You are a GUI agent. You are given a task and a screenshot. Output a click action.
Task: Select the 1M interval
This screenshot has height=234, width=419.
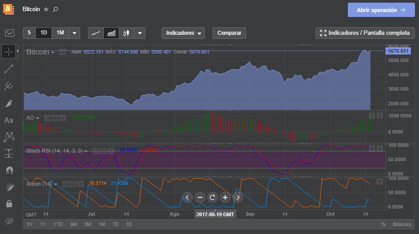(60, 33)
